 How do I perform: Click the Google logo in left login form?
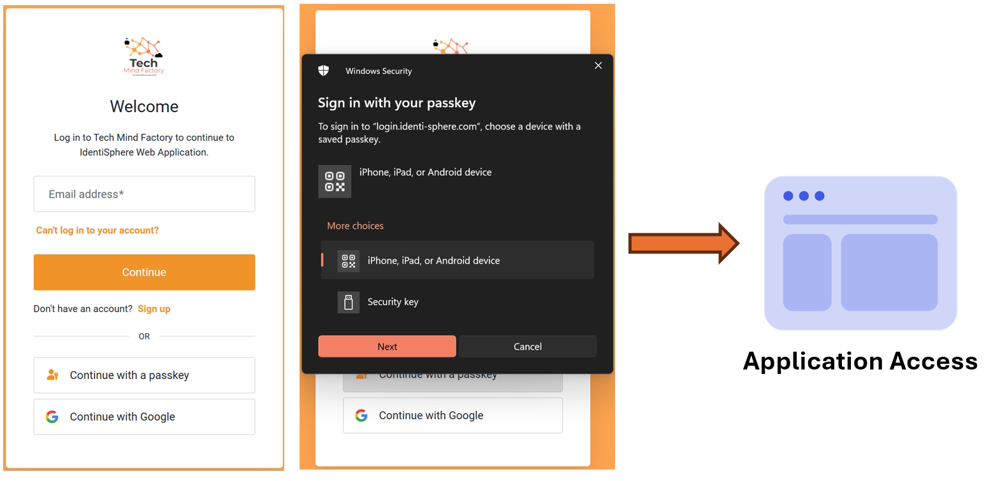[x=52, y=417]
